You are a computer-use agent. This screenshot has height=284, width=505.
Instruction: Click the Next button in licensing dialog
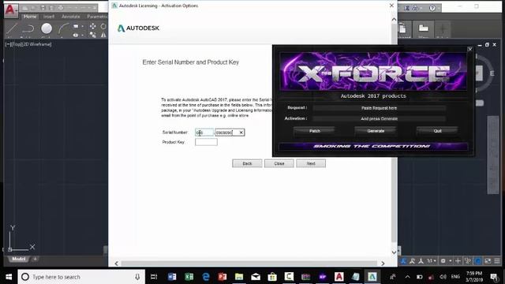311,163
